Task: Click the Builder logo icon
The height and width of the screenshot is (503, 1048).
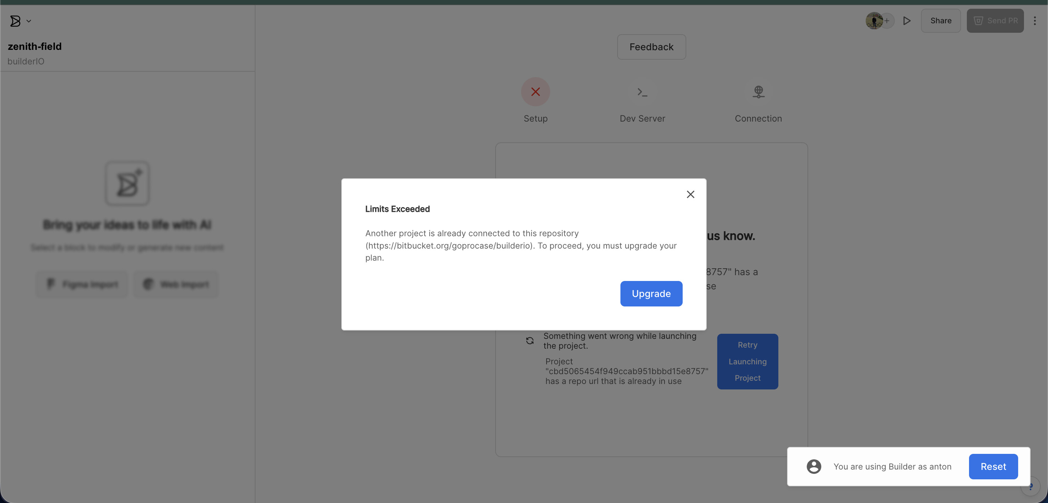Action: coord(15,21)
